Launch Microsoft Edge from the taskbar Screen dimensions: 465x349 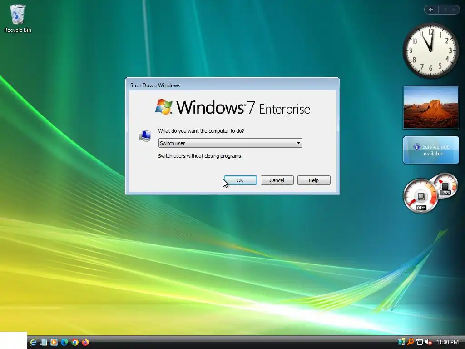(64, 342)
